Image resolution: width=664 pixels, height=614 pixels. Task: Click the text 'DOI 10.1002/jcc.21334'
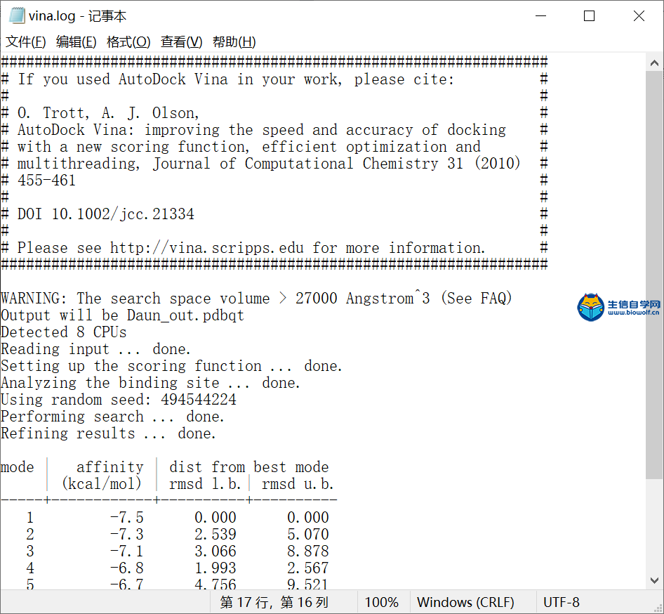105,214
